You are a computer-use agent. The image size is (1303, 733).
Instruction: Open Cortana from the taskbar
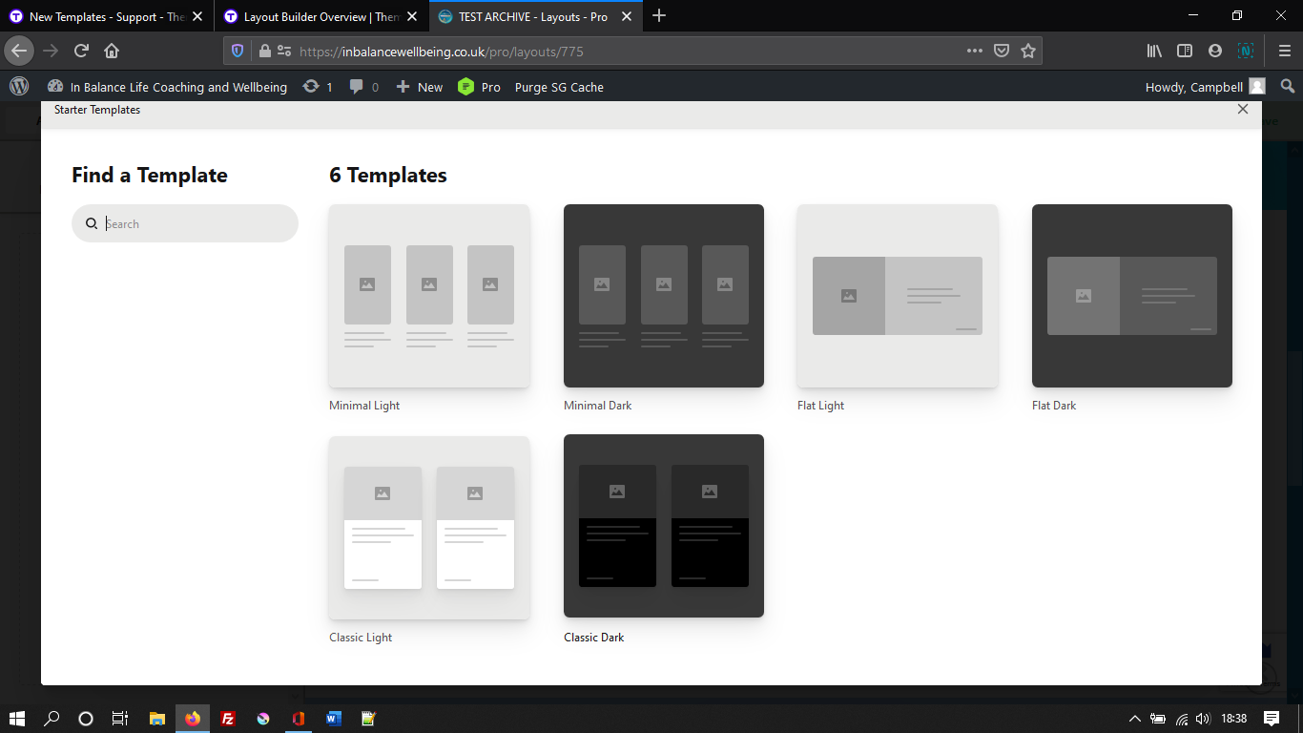coord(86,719)
